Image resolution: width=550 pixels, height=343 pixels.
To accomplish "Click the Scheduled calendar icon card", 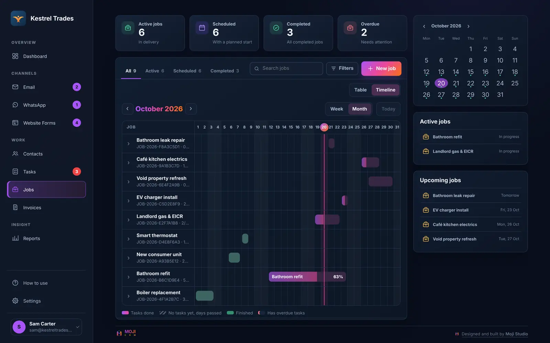I will [202, 28].
